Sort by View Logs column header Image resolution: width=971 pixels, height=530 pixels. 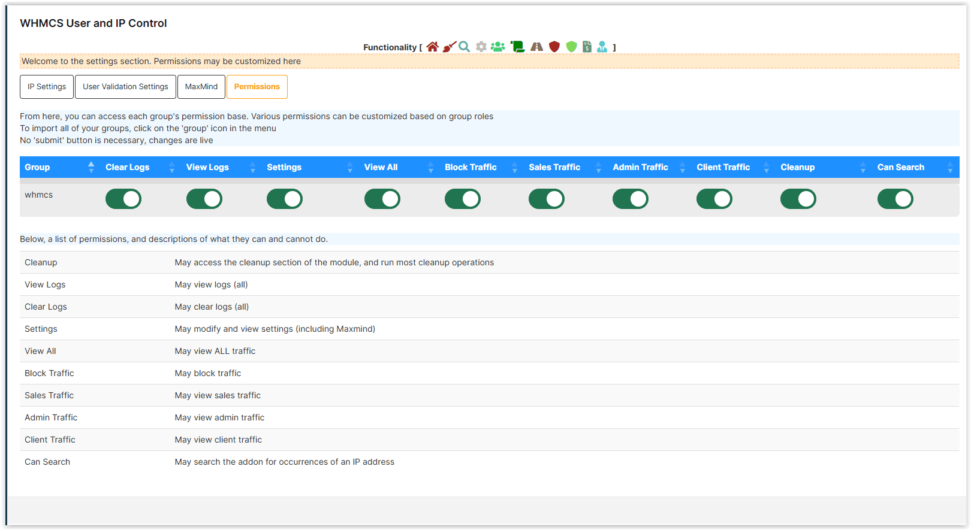(x=222, y=167)
